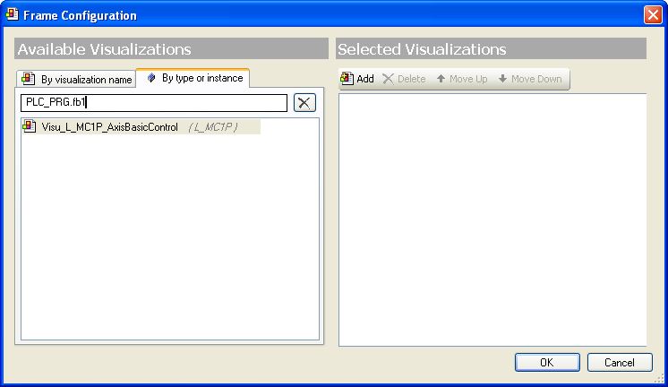The image size is (668, 387).
Task: Click the Available Visualizations header
Action: point(171,49)
